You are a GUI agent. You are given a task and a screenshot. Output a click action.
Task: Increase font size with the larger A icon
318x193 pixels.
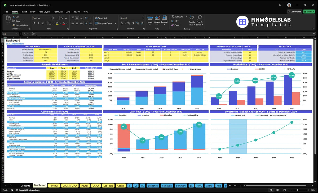click(62, 18)
